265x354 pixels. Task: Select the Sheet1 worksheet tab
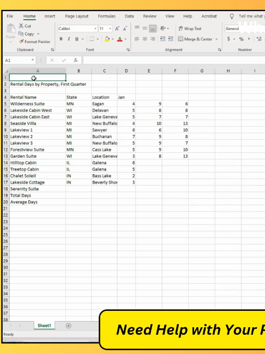tap(44, 326)
